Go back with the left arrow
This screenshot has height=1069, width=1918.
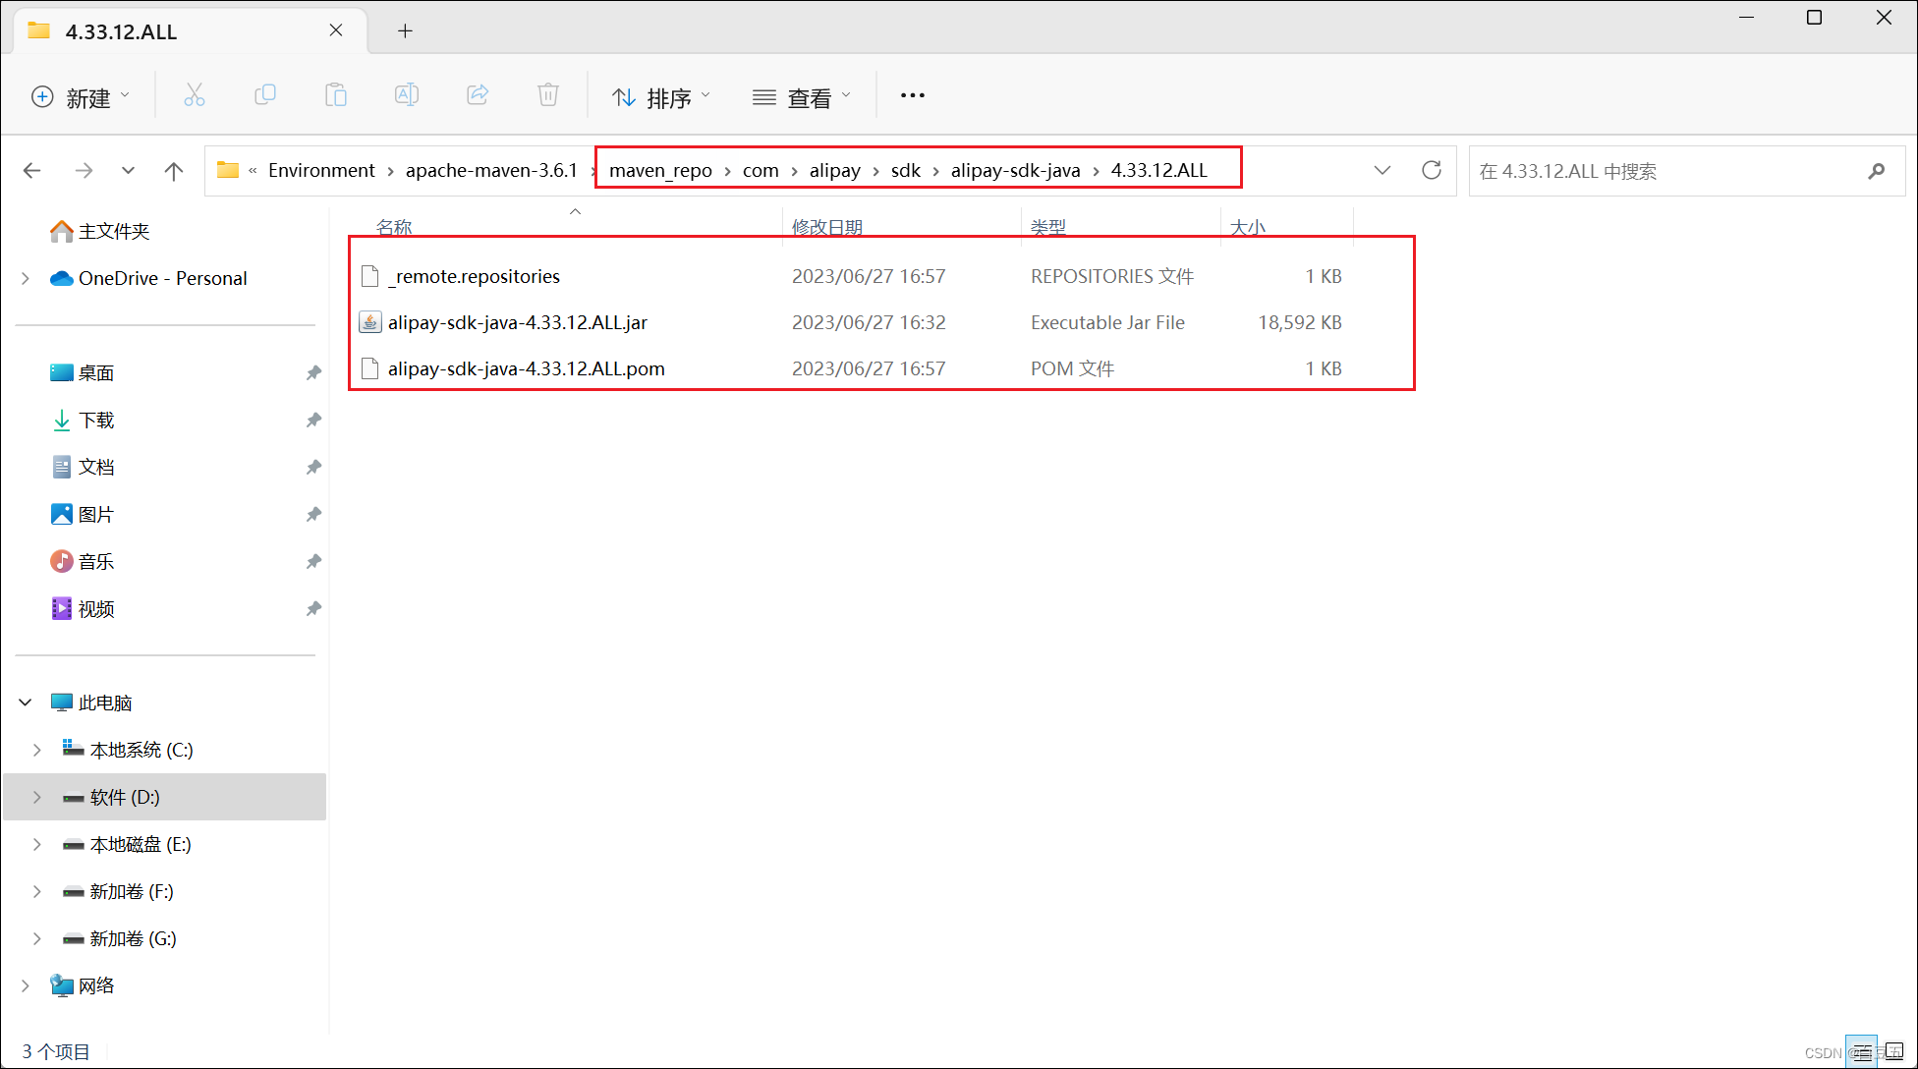coord(32,171)
